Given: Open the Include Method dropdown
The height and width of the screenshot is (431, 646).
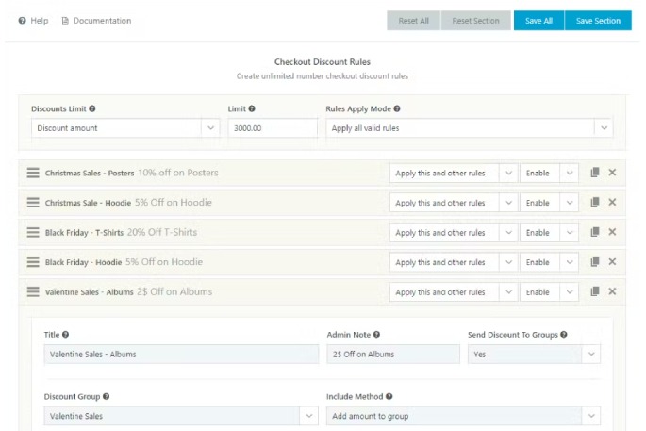Looking at the screenshot, I should pos(462,416).
